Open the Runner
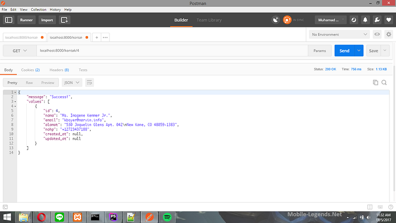Screen dimensions: 396x223 26,20
